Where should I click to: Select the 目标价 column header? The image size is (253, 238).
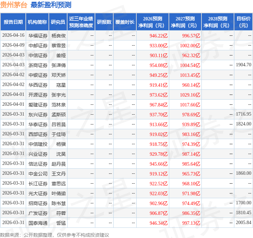coord(243,22)
